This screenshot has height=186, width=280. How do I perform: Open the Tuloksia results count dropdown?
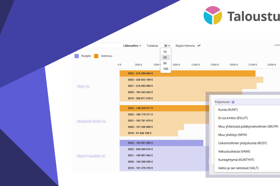pos(166,46)
